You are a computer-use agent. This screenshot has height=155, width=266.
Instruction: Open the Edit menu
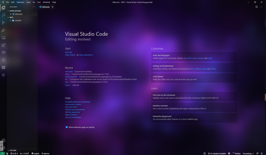tap(13, 2)
